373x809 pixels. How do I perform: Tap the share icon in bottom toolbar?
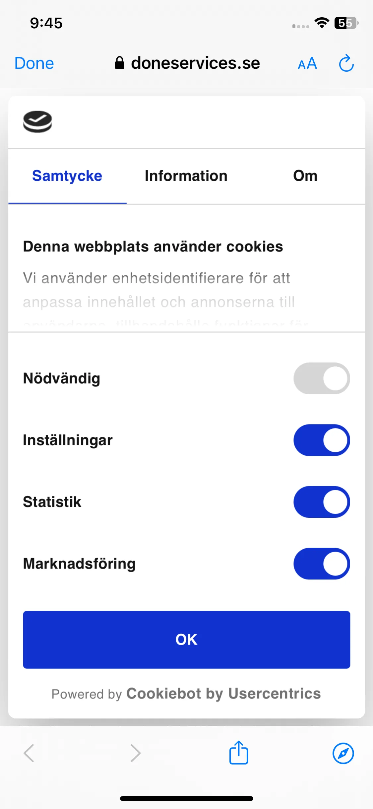(239, 753)
